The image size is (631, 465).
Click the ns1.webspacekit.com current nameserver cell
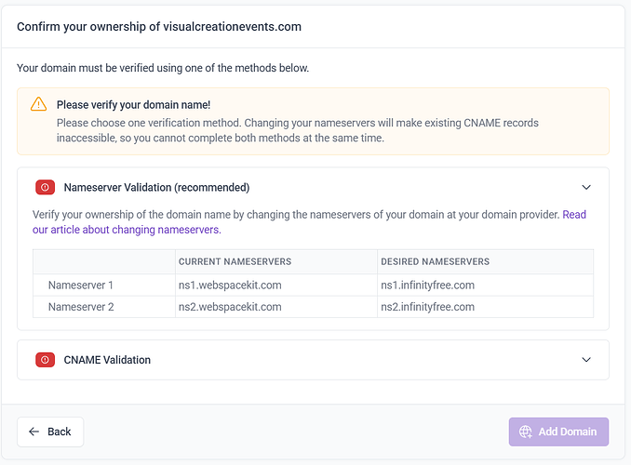click(x=230, y=285)
